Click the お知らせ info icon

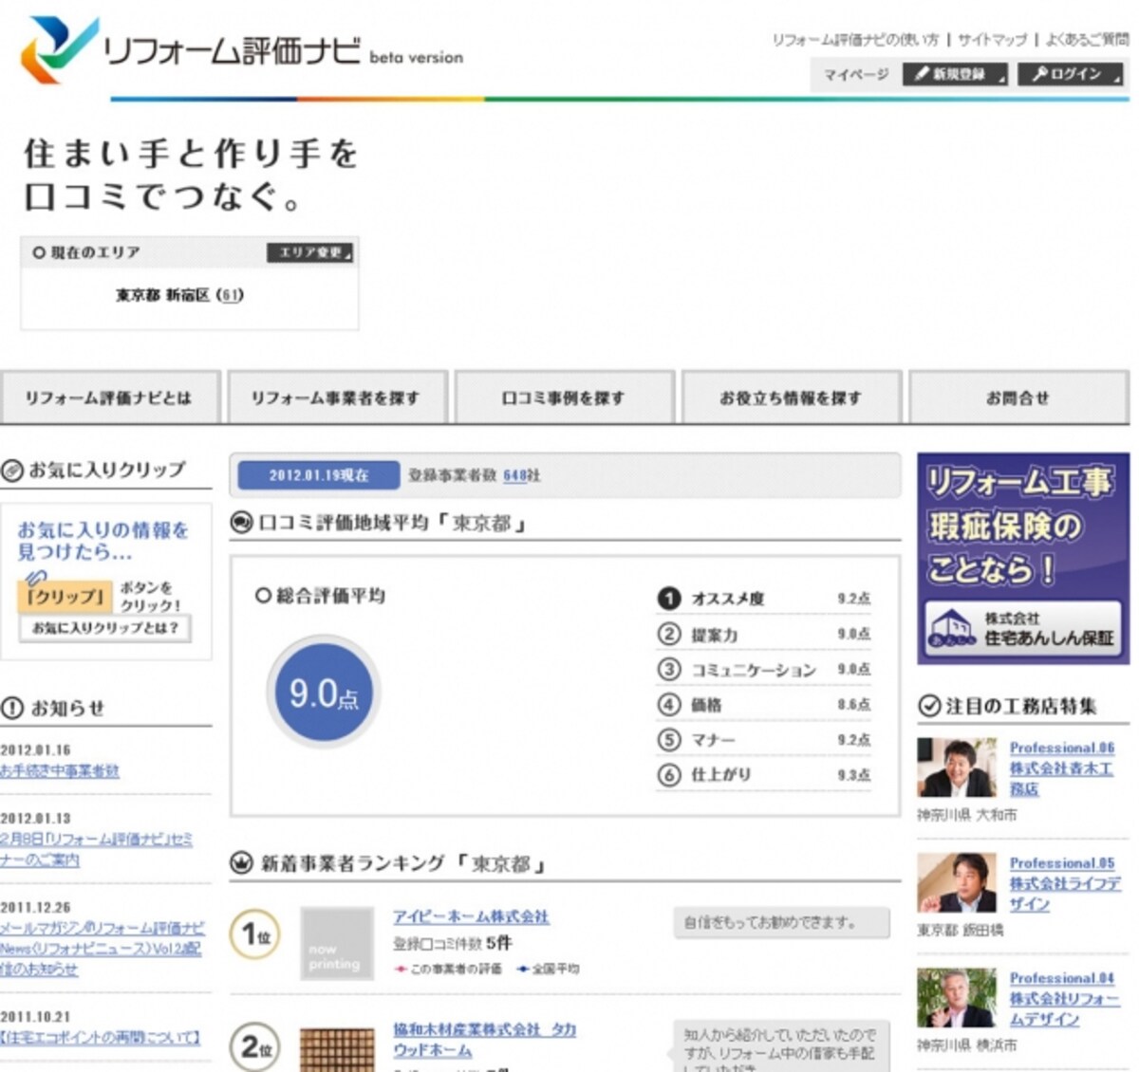12,708
